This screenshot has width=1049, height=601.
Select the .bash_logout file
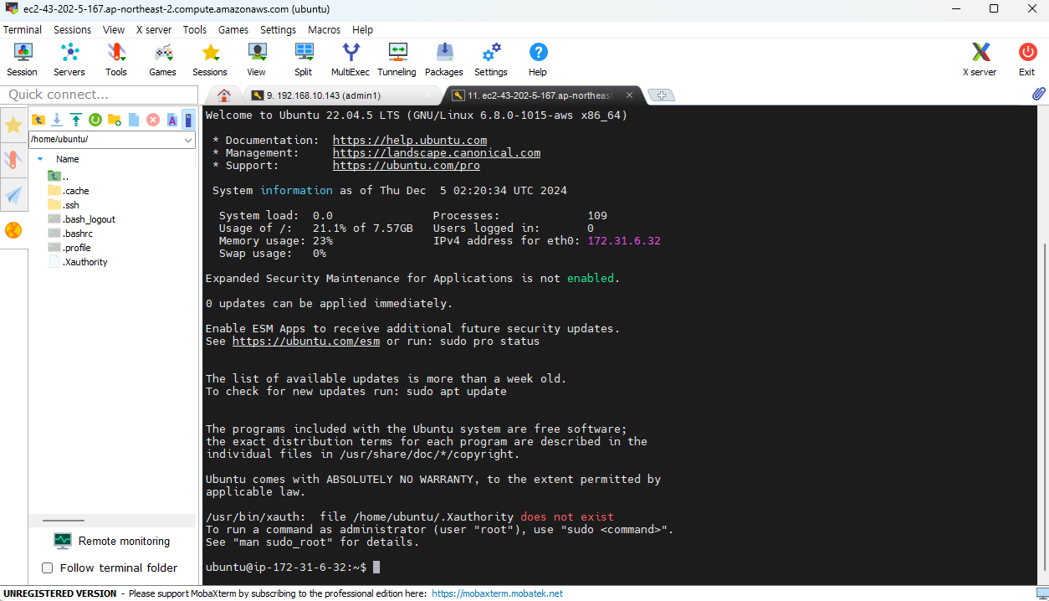click(82, 219)
